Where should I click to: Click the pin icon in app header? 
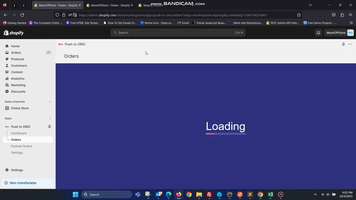[343, 44]
